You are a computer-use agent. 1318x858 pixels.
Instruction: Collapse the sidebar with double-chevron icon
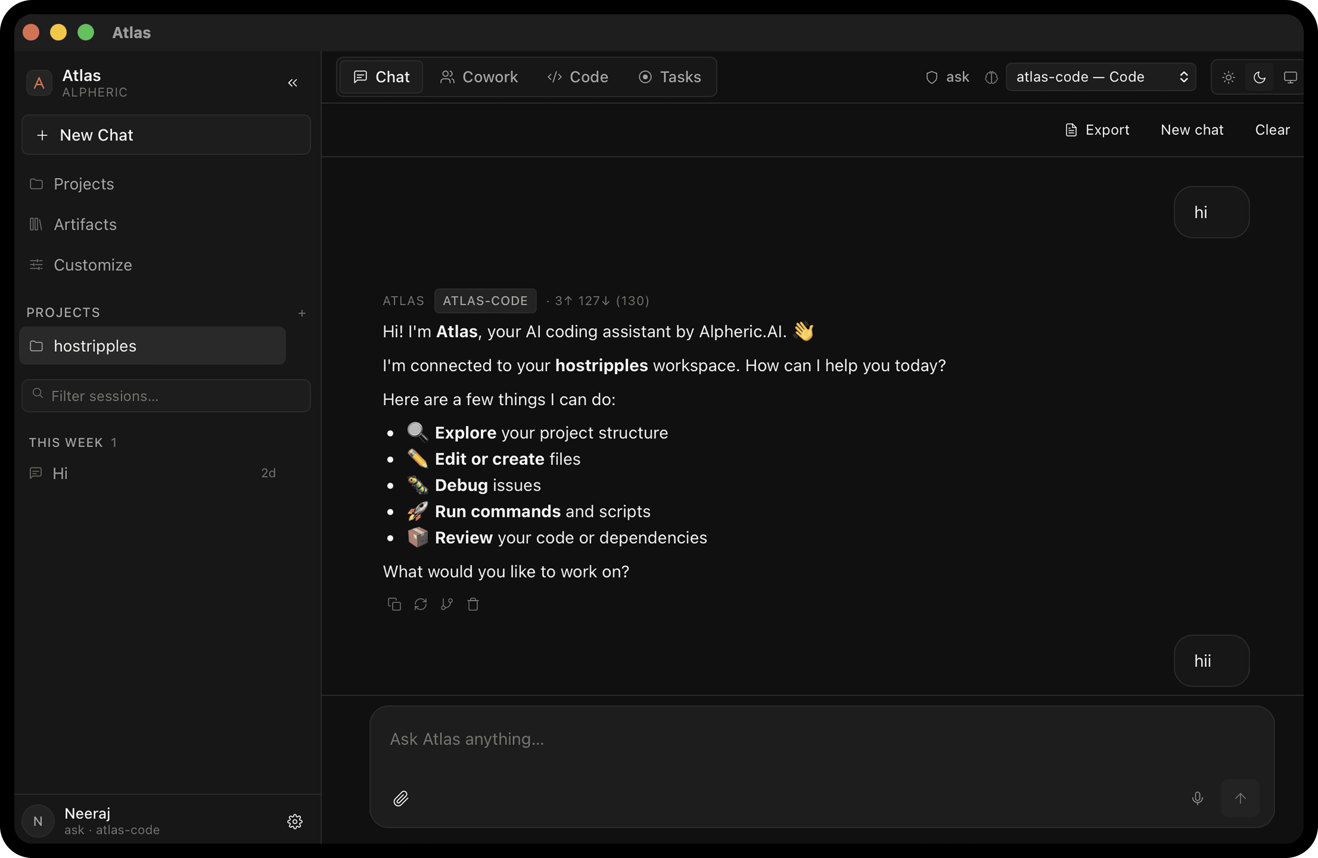(292, 83)
